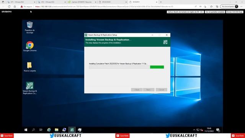Show hidden system tray icons
Viewport: 245px width, 138px height.
(x=194, y=130)
